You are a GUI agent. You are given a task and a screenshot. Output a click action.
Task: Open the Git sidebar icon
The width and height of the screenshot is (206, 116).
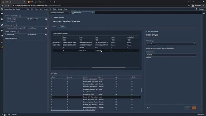[2, 19]
